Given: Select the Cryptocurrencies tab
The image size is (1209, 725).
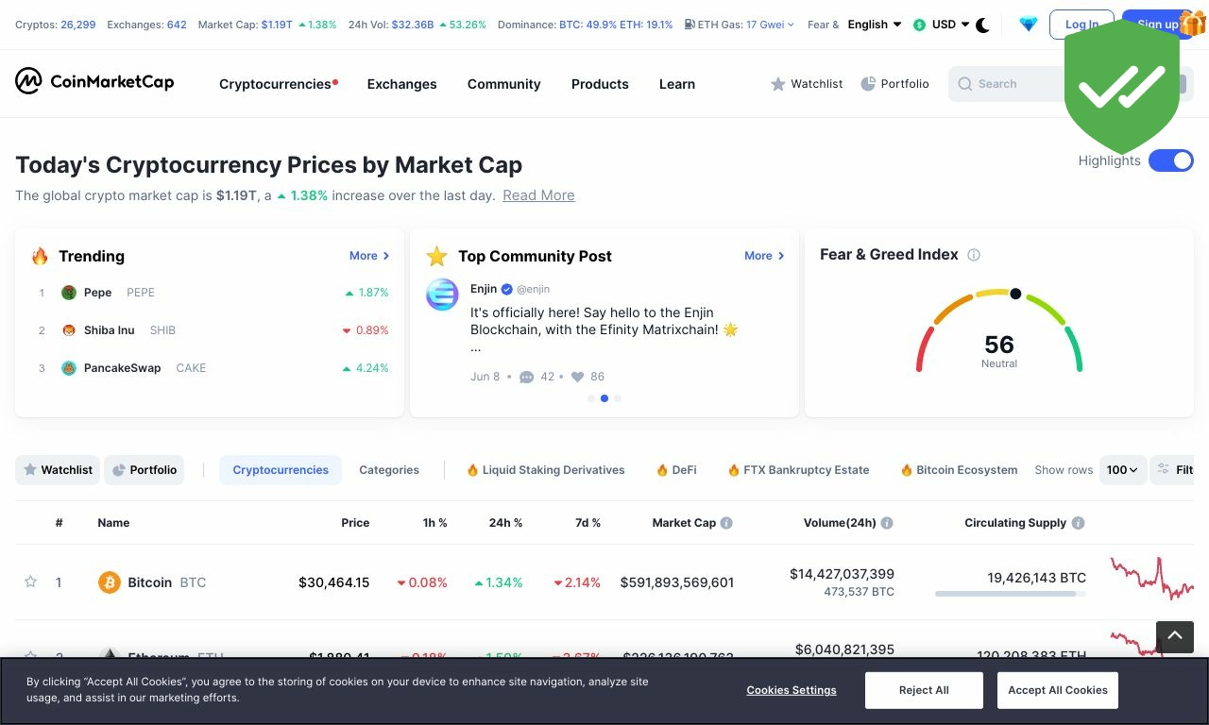Looking at the screenshot, I should (281, 469).
